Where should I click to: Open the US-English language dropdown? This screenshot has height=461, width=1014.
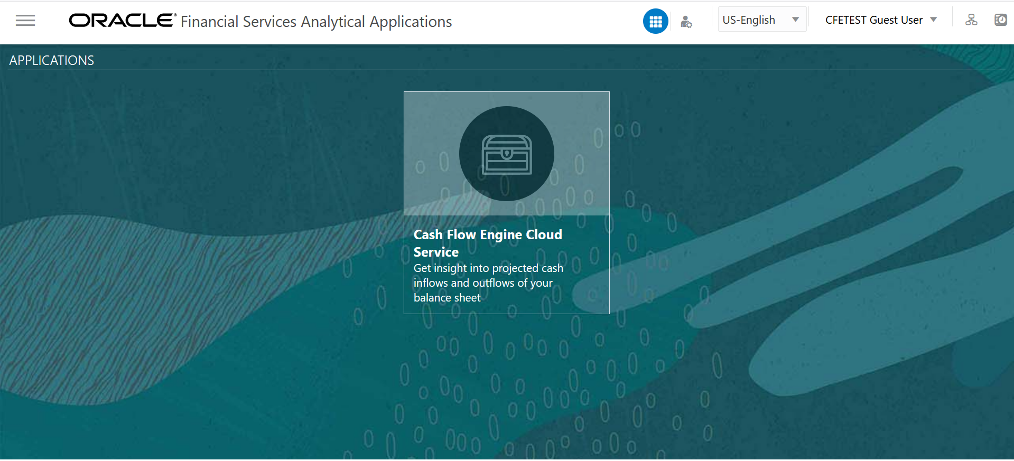pyautogui.click(x=761, y=20)
